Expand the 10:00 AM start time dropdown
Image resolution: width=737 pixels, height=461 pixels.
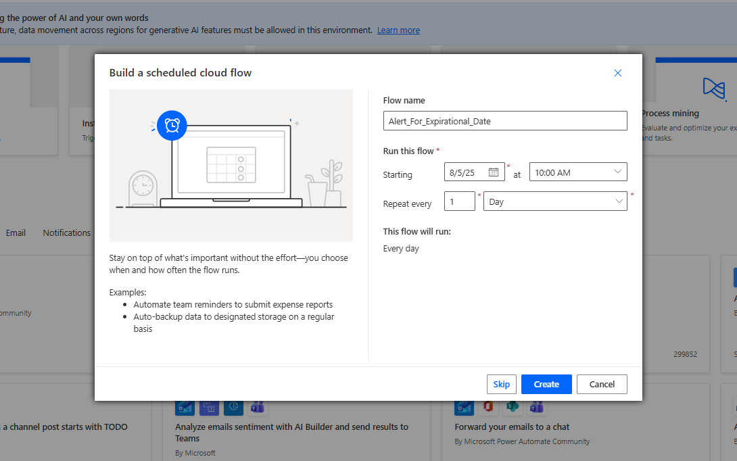[578, 172]
